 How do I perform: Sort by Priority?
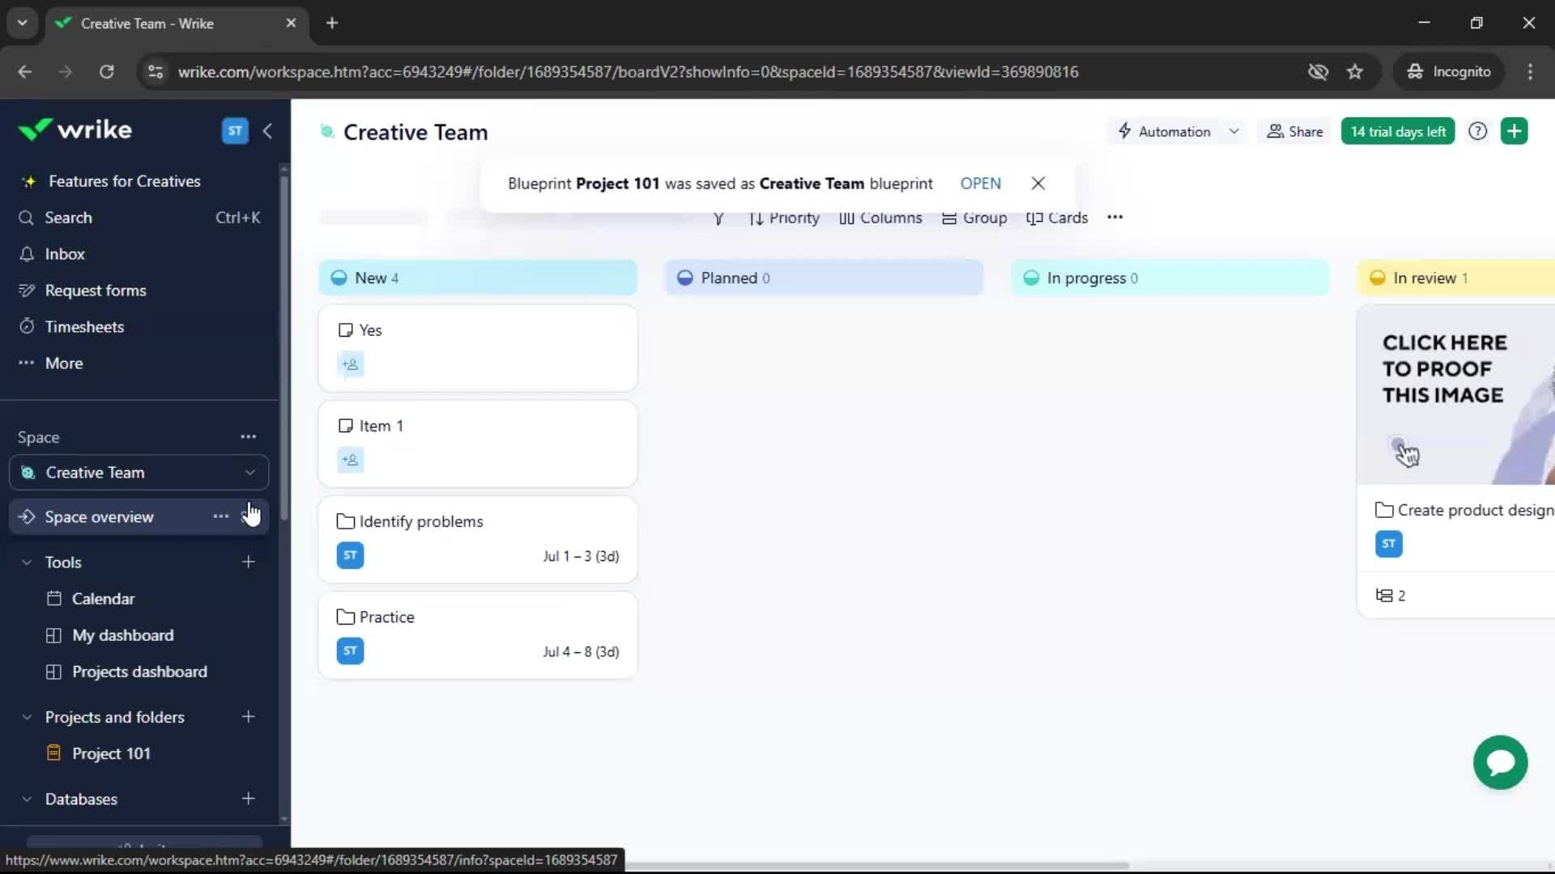(784, 218)
